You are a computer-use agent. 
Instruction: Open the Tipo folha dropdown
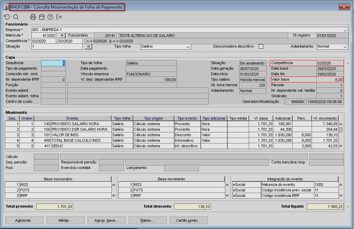coord(188,47)
